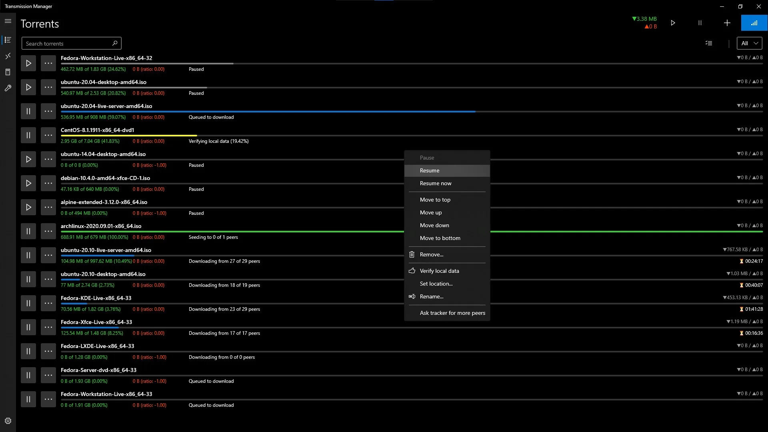
Task: Click the ubuntu-20.04-live-server-amd64.iso progress bar
Action: coord(412,112)
